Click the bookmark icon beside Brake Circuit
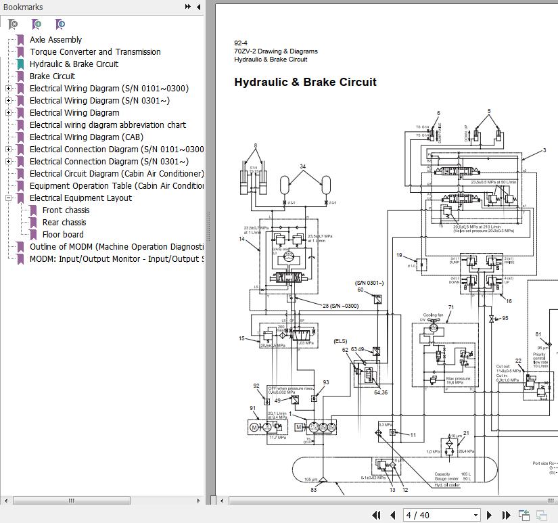 (x=21, y=76)
